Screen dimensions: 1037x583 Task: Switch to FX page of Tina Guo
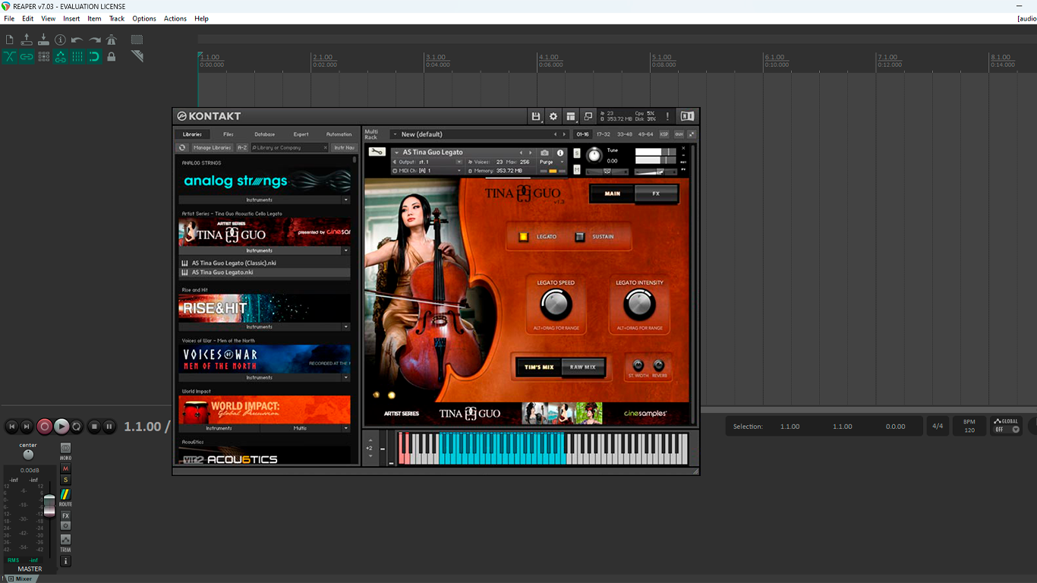tap(656, 194)
